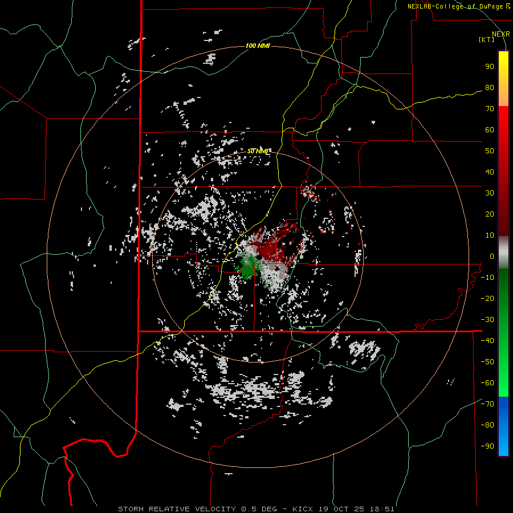Click the 50 NMI range ring label
The height and width of the screenshot is (513, 513).
tap(258, 151)
